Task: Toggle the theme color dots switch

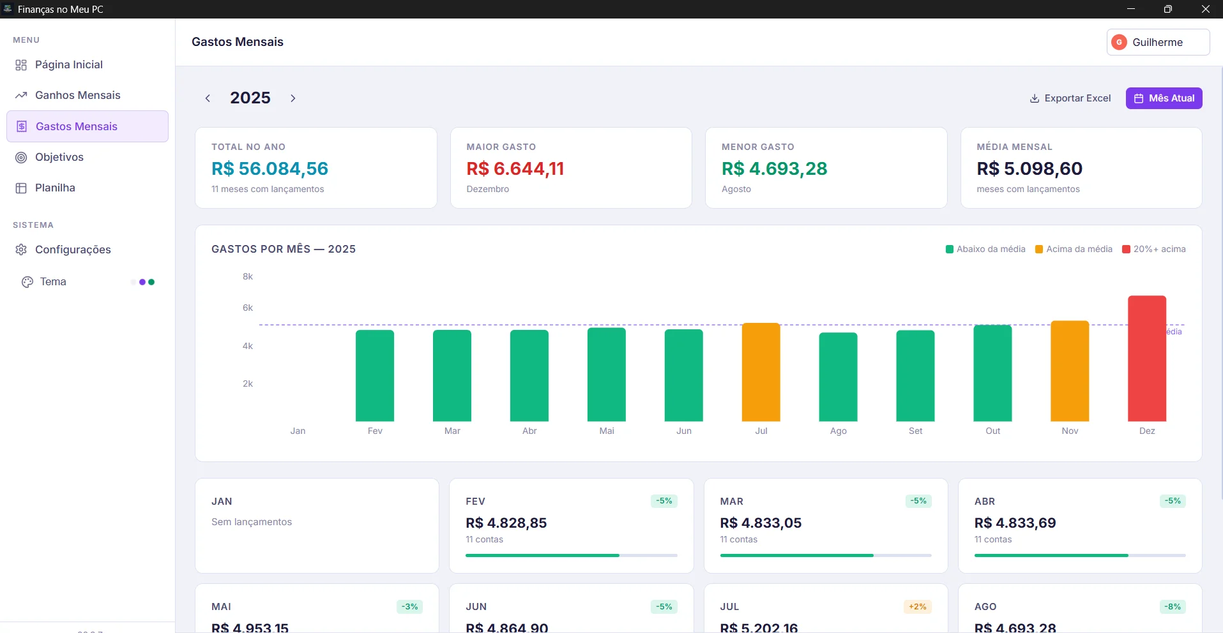Action: tap(143, 282)
